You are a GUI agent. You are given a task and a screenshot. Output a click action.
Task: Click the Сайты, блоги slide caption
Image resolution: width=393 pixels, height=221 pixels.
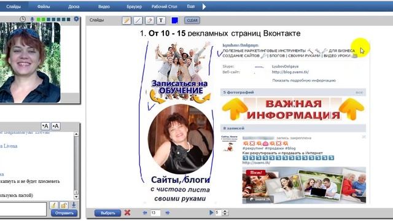pyautogui.click(x=180, y=180)
